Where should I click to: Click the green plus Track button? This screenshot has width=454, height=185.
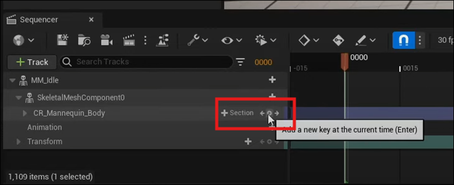32,62
